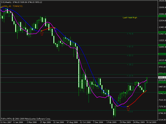This screenshot has height=124, width=166.
Task: Click the 9783.80 price axis label
Action: [x=162, y=67]
